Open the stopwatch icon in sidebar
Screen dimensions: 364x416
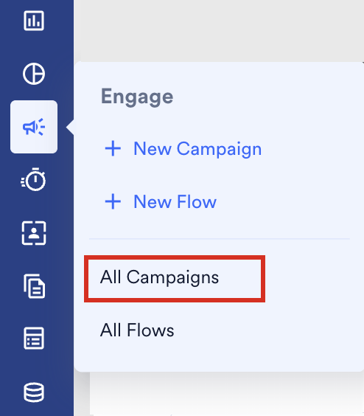pos(33,179)
